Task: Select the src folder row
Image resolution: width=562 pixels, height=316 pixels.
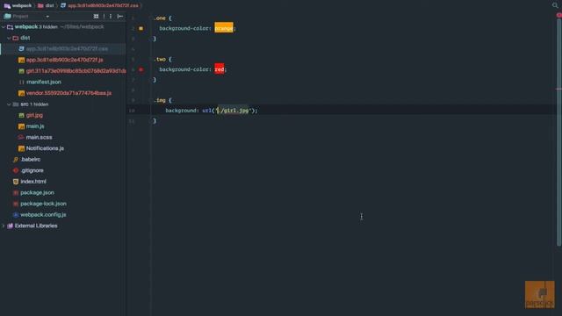Action: [x=62, y=104]
